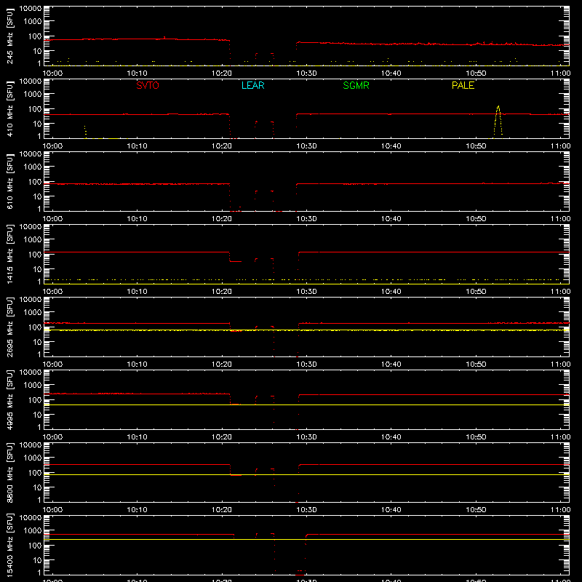Select the "245 MHz [SFU]" axis title
Viewport: 582px width, 582px height.
click(x=10, y=36)
